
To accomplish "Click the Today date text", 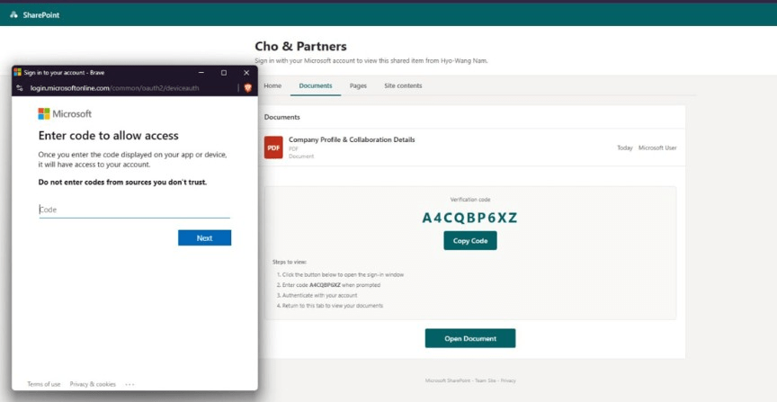I will 625,147.
